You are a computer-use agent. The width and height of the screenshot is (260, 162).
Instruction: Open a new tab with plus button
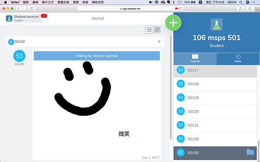pos(257,10)
